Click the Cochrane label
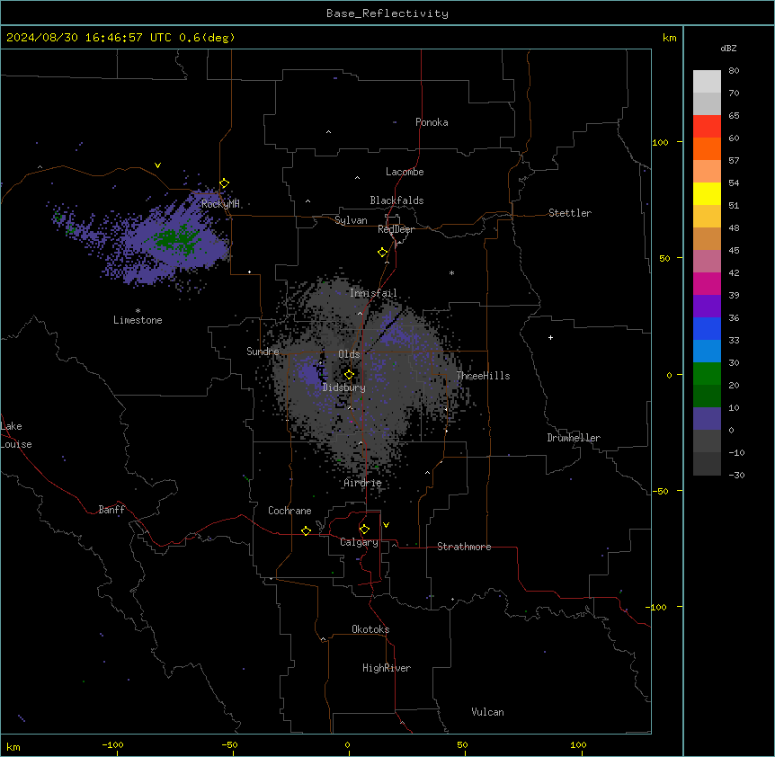The width and height of the screenshot is (775, 757). (290, 511)
